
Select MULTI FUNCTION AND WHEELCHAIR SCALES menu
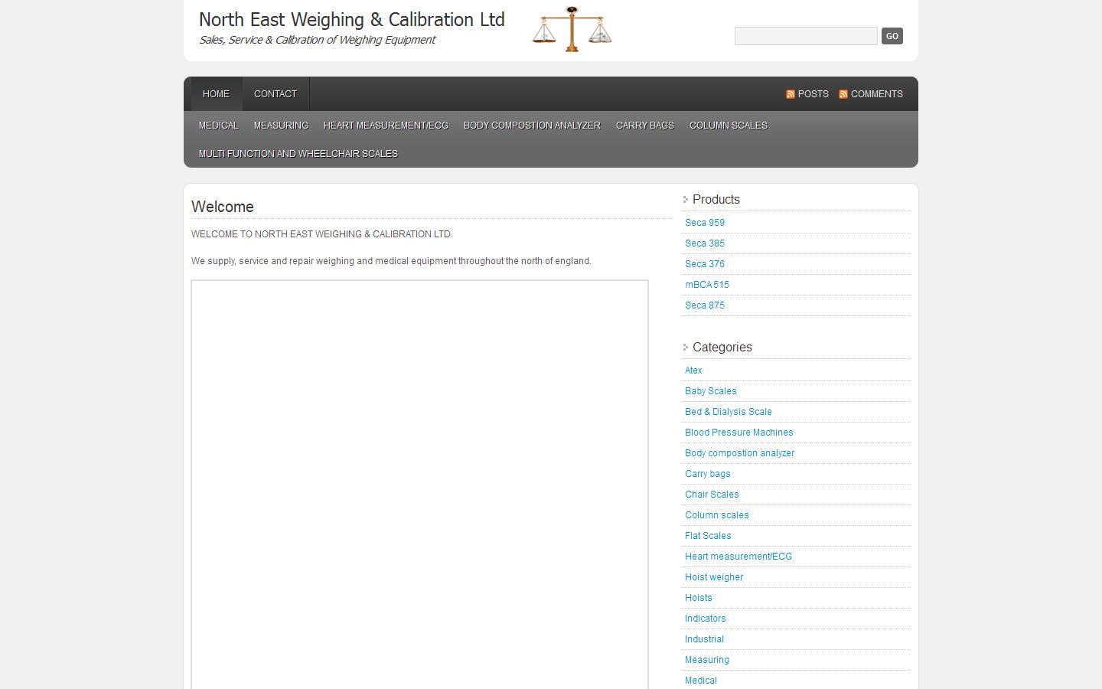coord(297,153)
